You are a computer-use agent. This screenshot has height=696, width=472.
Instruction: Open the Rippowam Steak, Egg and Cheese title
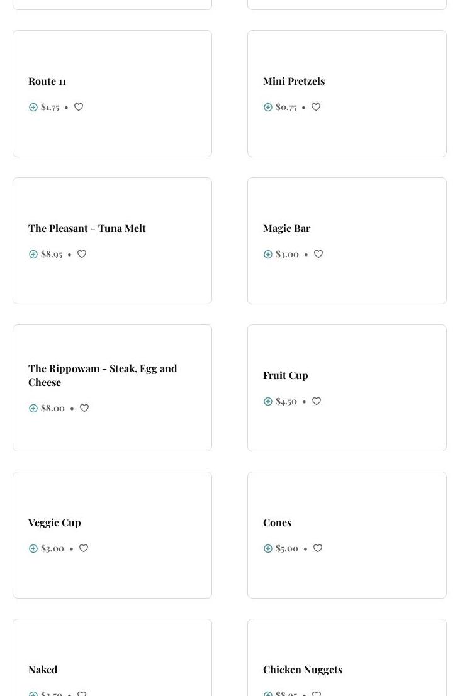103,375
